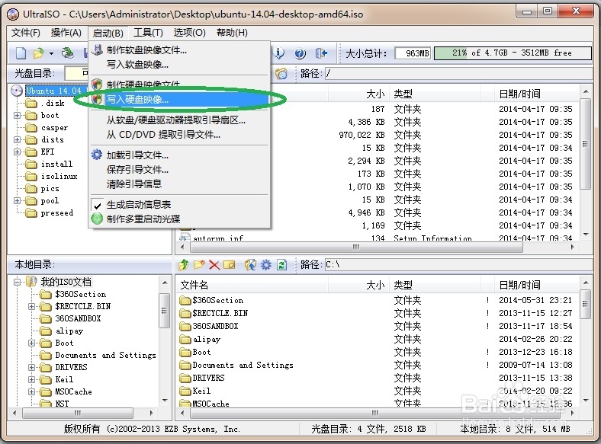Viewport: 601px width, 444px height.
Task: Expand DRIVERS node in local tree
Action: (x=32, y=367)
